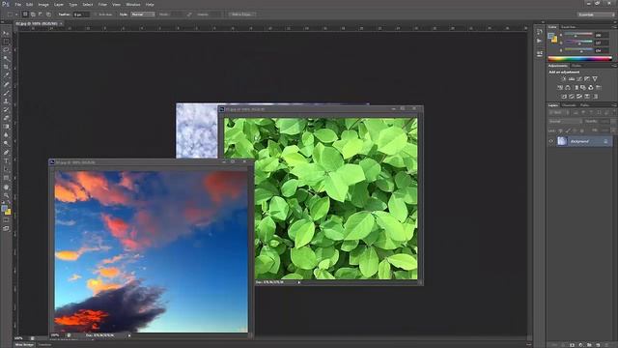
Task: Toggle Lock all
Action: [581, 130]
